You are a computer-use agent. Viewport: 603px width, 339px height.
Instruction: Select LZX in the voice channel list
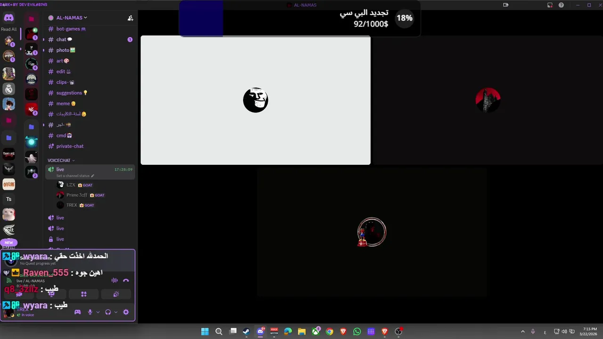[71, 185]
